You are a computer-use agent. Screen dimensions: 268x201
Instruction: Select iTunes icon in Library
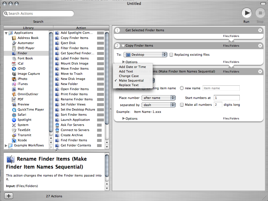point(14,84)
